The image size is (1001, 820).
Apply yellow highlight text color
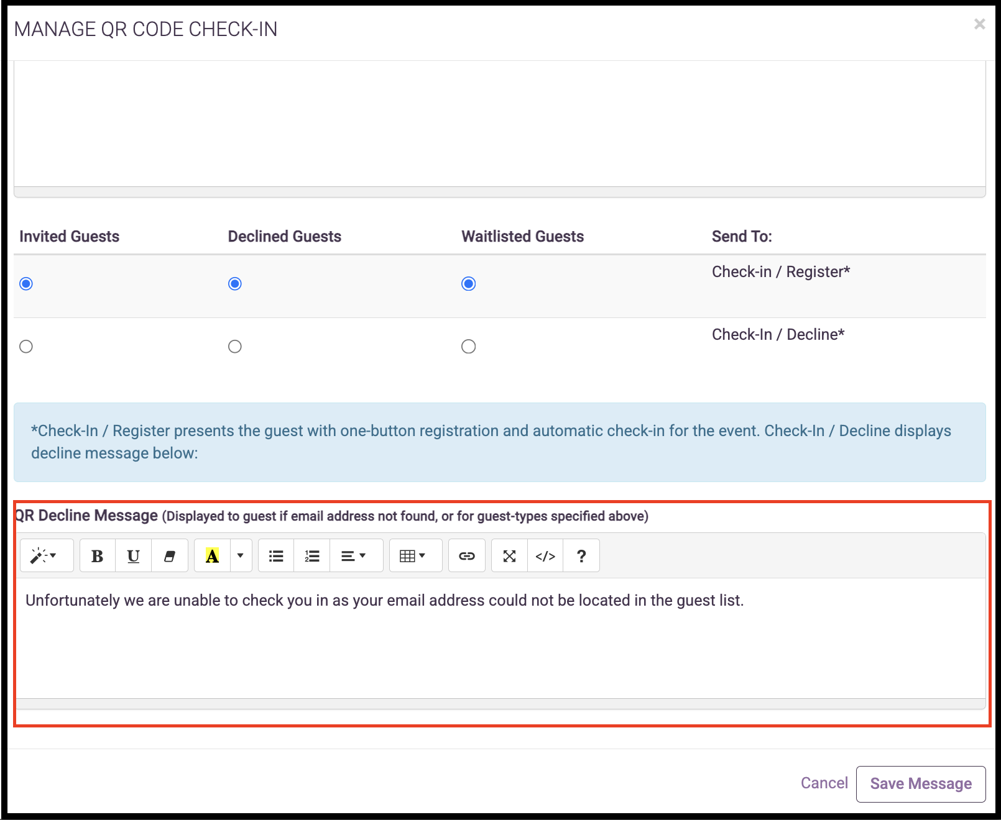[x=212, y=555]
